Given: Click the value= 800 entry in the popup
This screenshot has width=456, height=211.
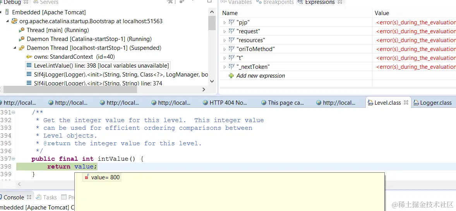Looking at the screenshot, I should 102,177.
